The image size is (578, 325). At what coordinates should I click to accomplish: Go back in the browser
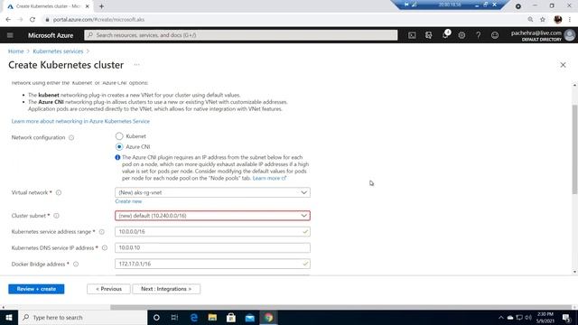point(8,20)
